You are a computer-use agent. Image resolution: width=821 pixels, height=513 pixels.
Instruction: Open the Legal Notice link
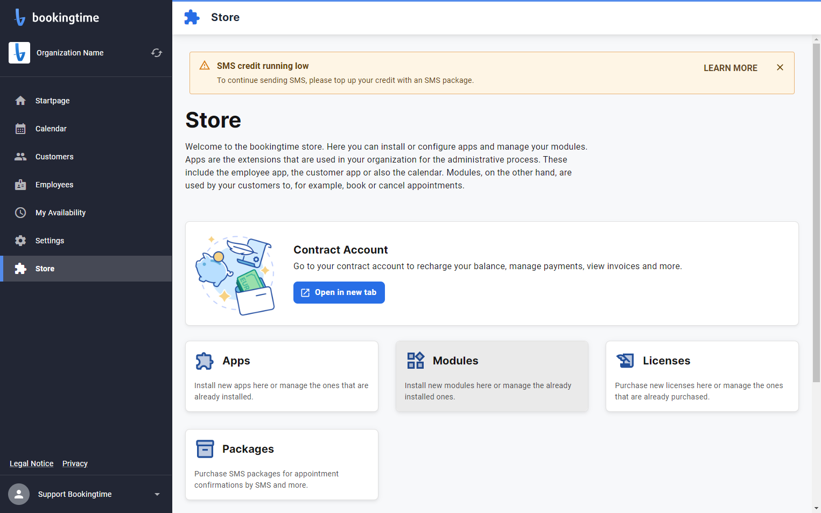(32, 463)
